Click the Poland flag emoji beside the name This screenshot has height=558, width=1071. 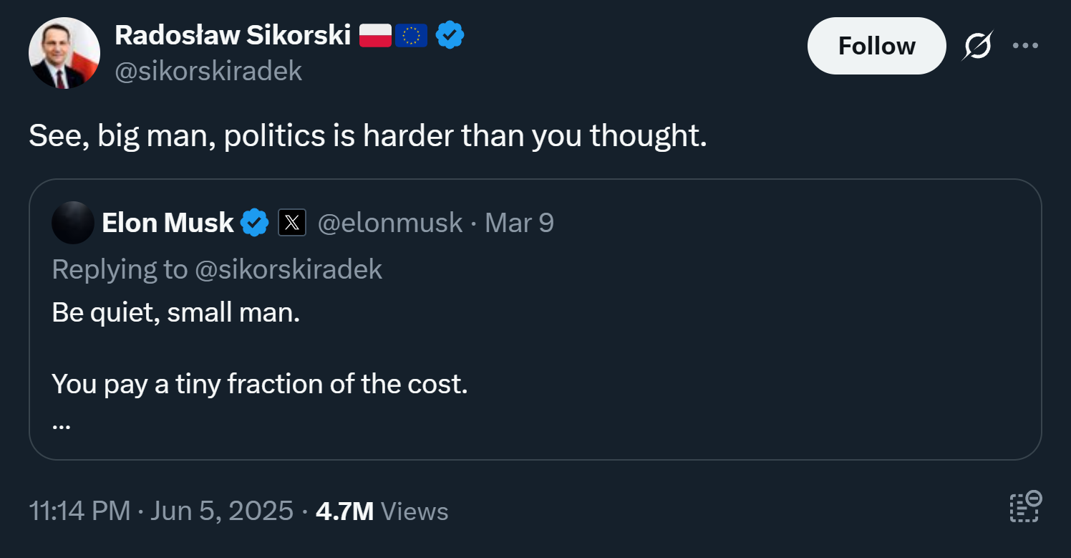[x=375, y=35]
